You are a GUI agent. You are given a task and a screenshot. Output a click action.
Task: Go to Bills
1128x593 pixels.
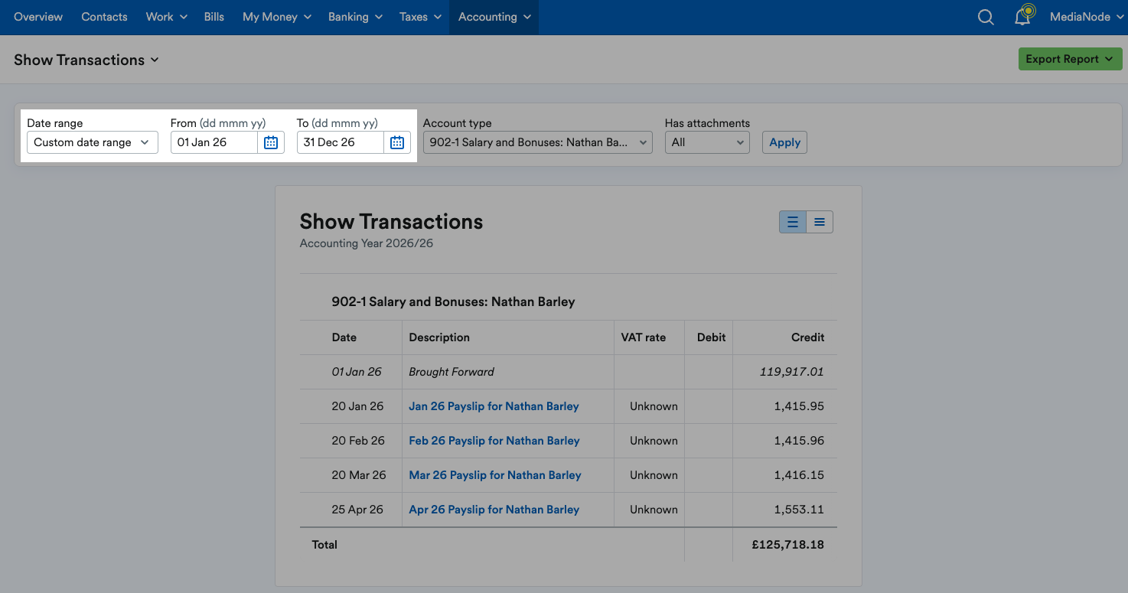coord(214,17)
